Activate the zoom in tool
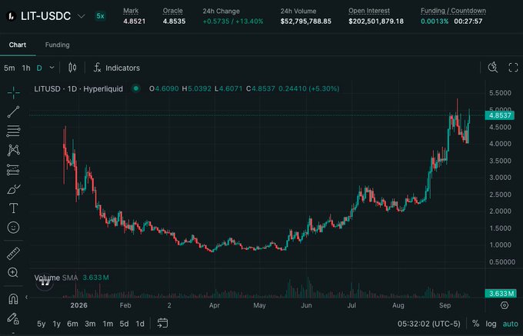The width and height of the screenshot is (523, 336). 13,273
